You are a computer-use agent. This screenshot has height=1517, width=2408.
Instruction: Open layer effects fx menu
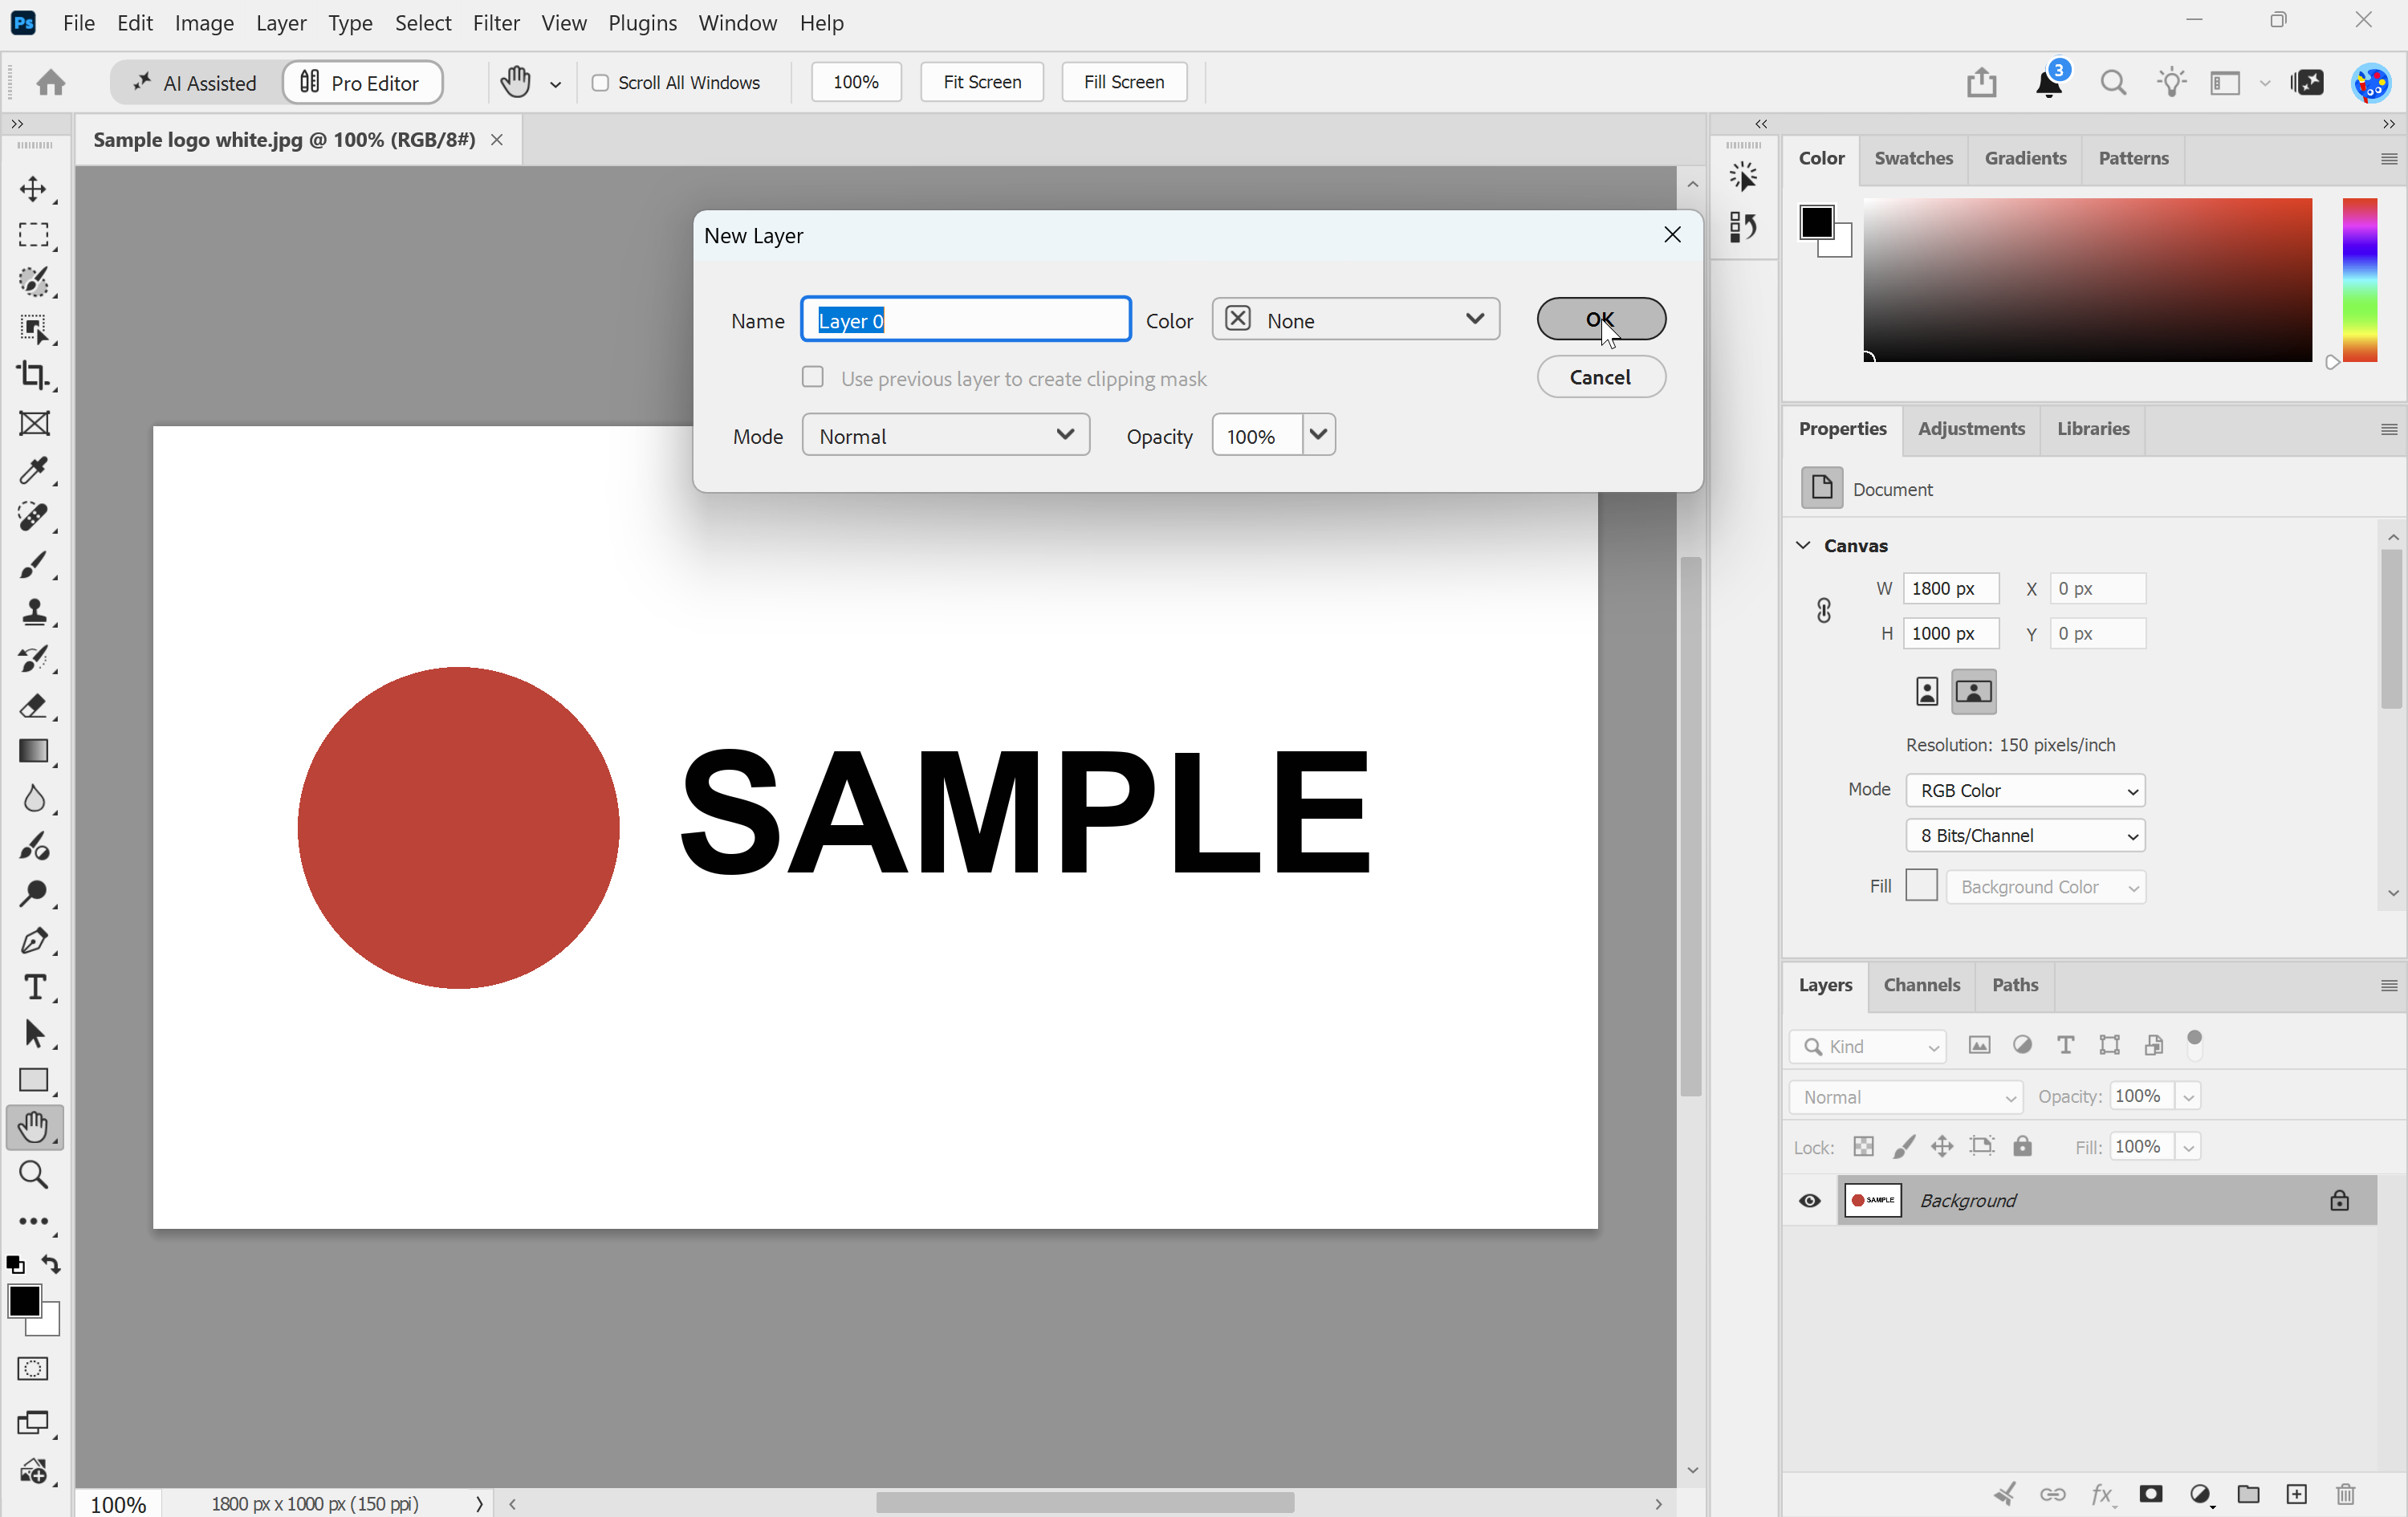2102,1494
